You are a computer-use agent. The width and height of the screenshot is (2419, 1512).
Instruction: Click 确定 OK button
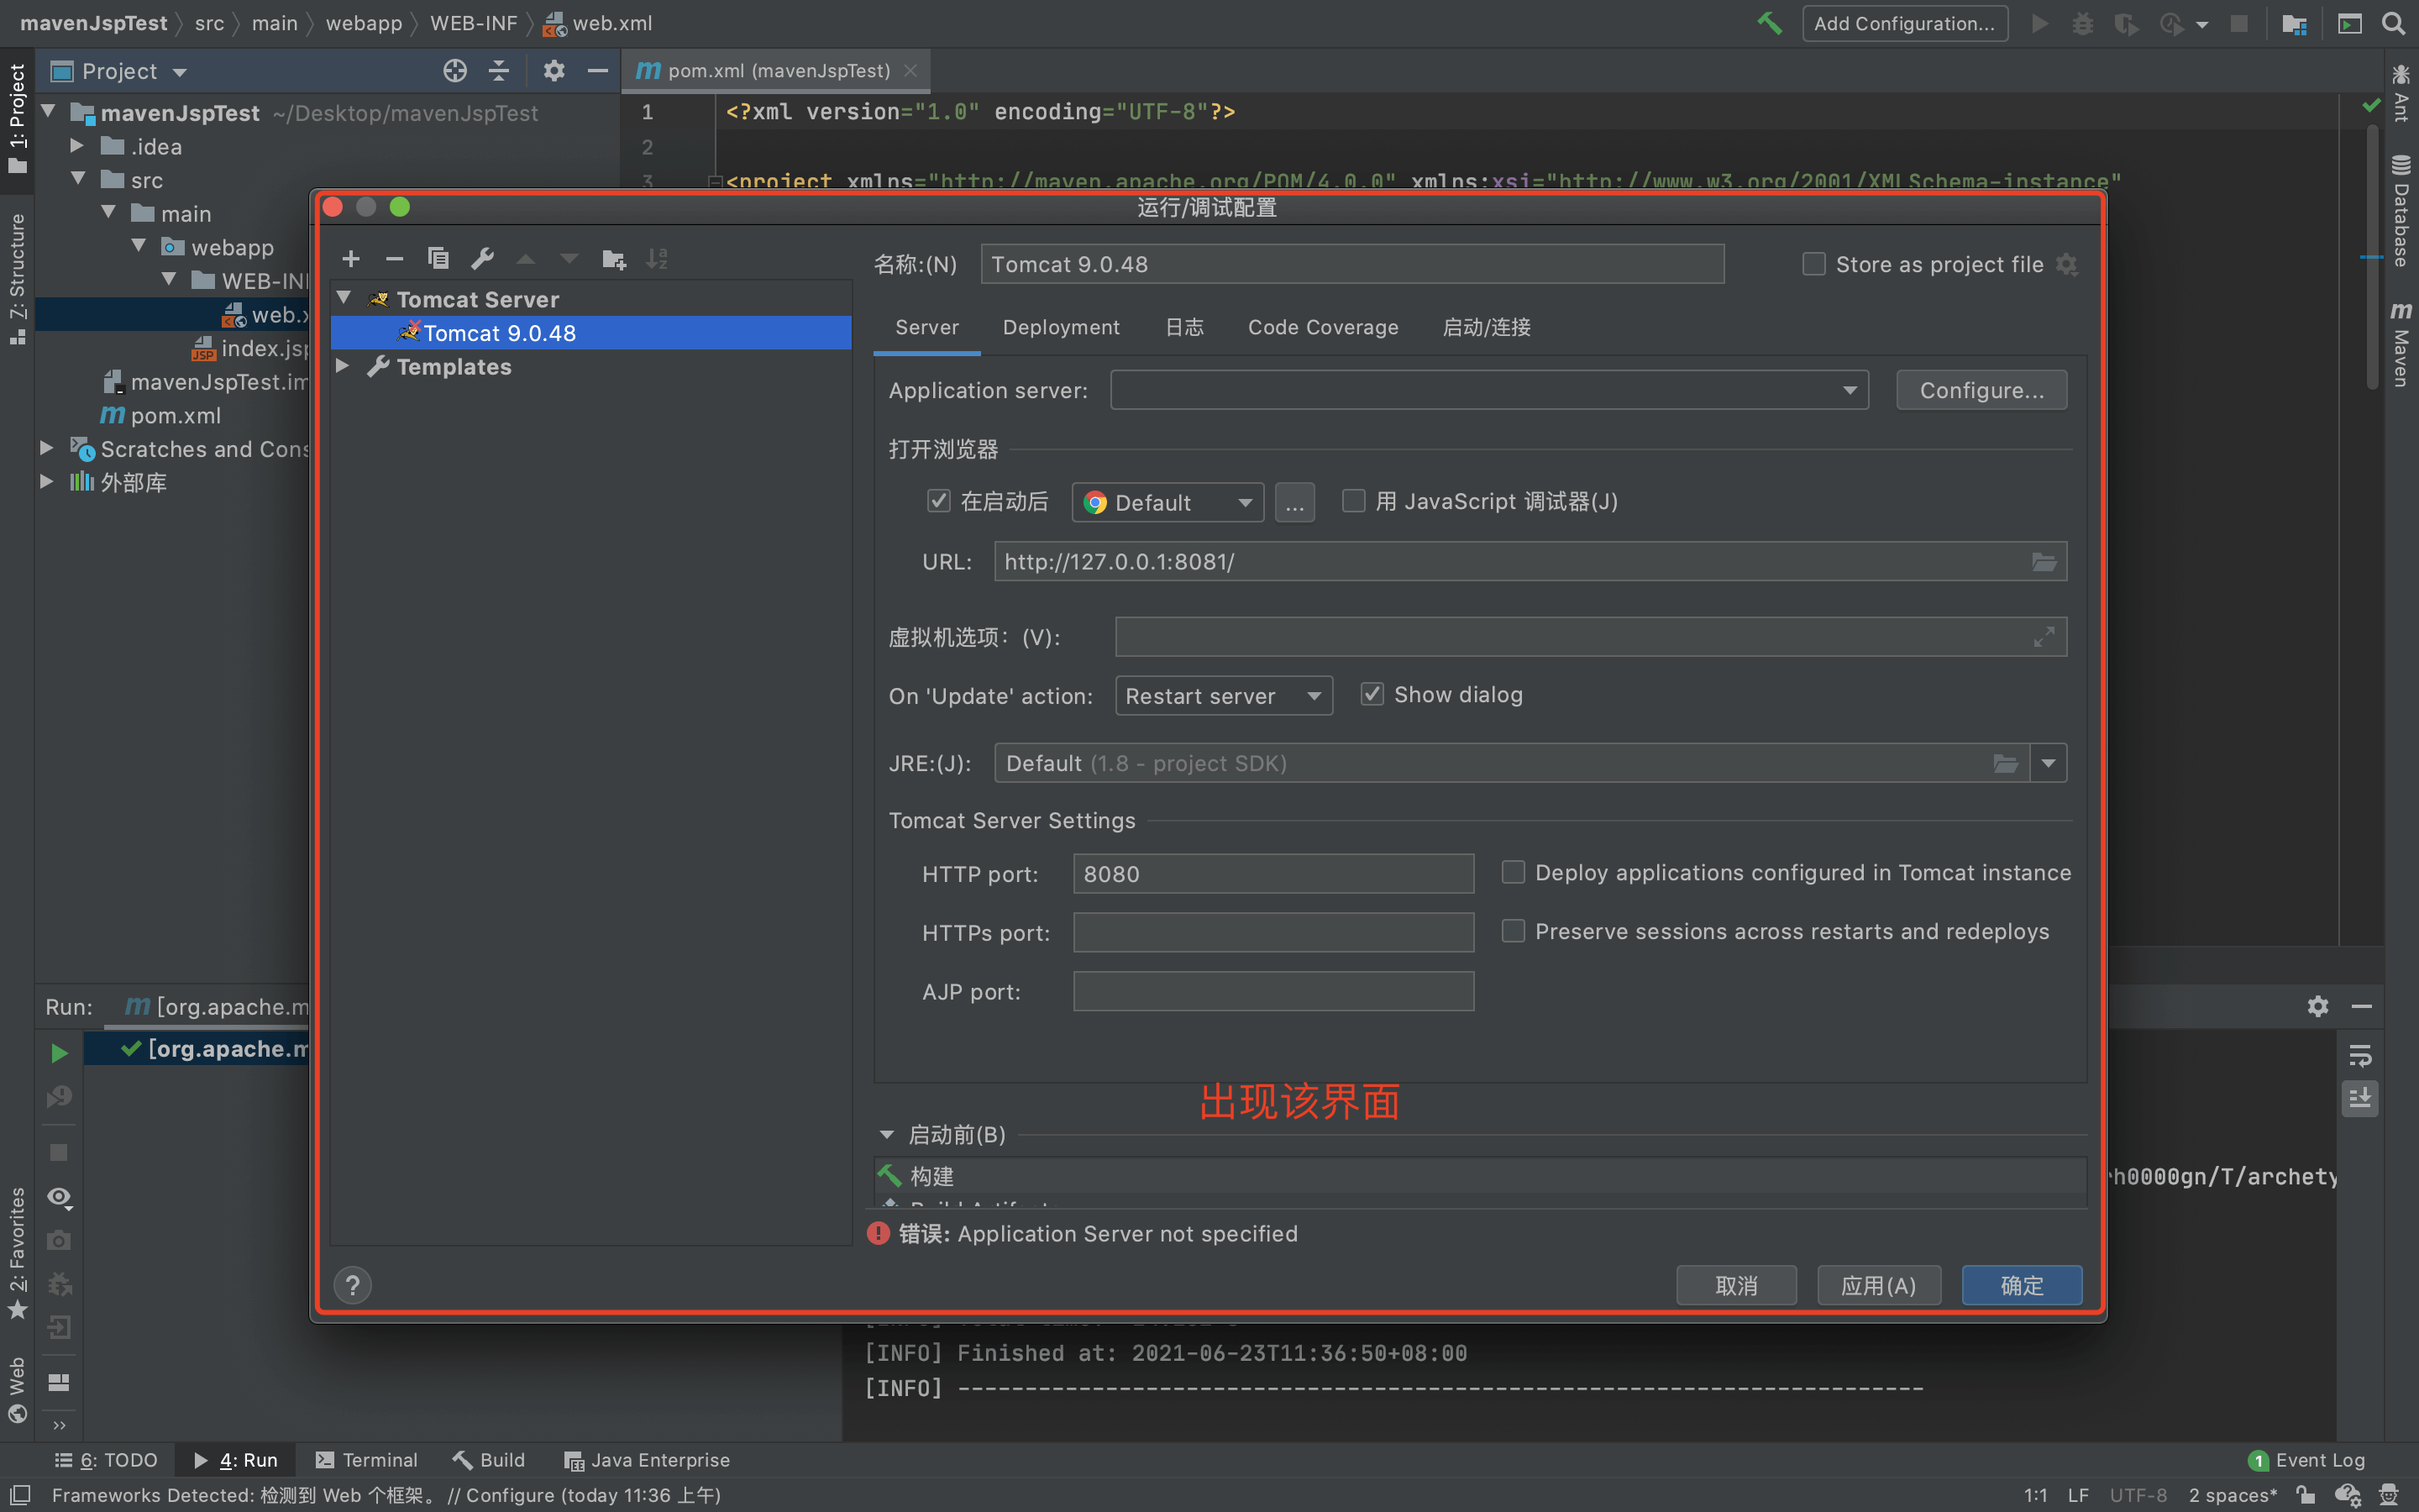coord(2021,1285)
